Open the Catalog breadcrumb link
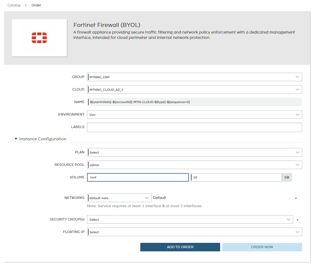316x266 pixels. click(x=14, y=5)
